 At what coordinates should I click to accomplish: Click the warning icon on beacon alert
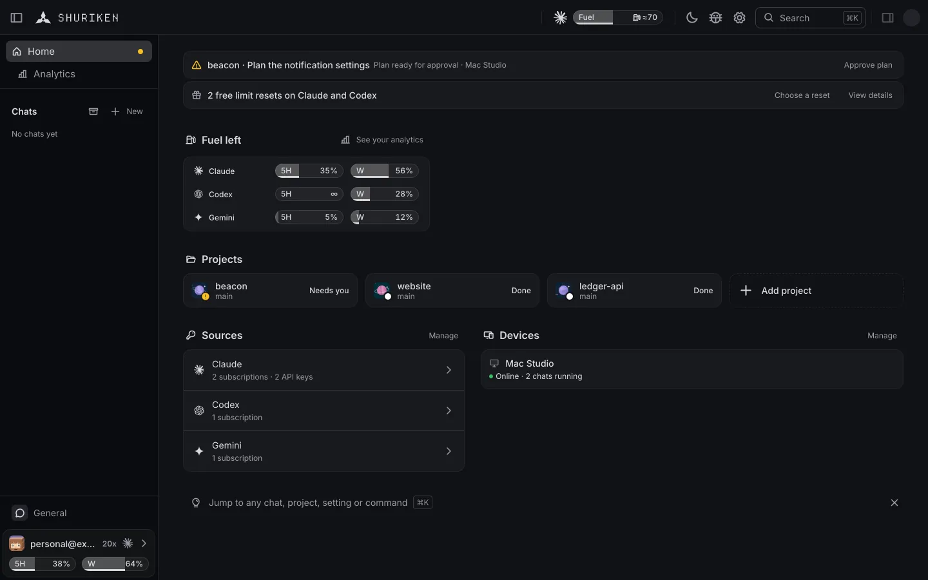tap(197, 65)
